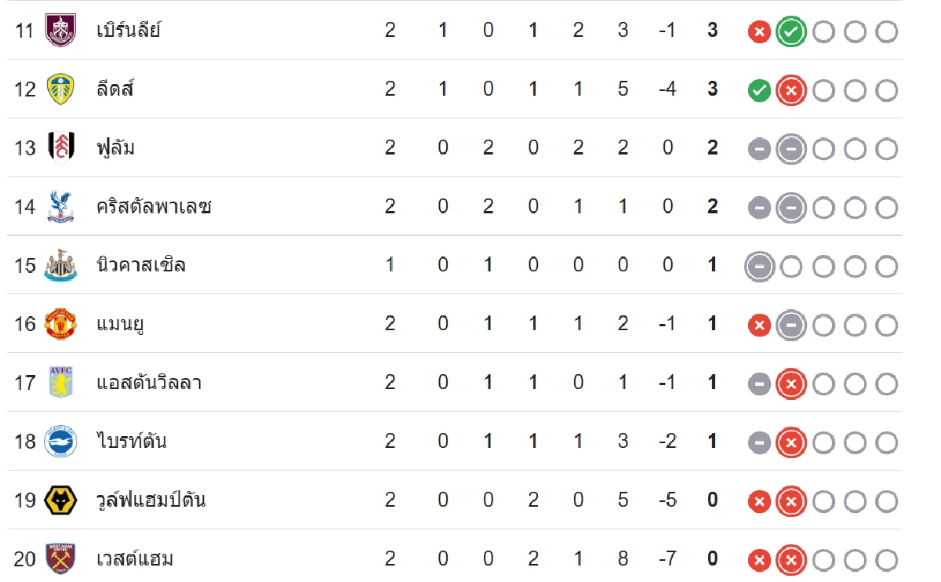Viewport: 941px width, 582px height.
Task: Open the คริสตัลพาเลซ team link
Action: pos(154,206)
